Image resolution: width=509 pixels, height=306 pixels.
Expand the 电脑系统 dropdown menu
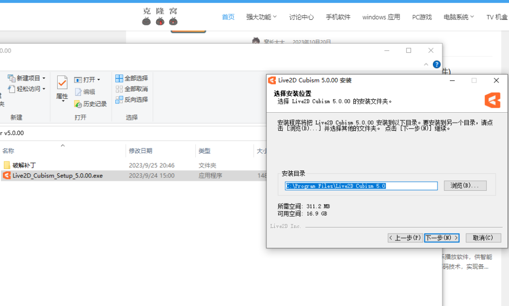(459, 17)
